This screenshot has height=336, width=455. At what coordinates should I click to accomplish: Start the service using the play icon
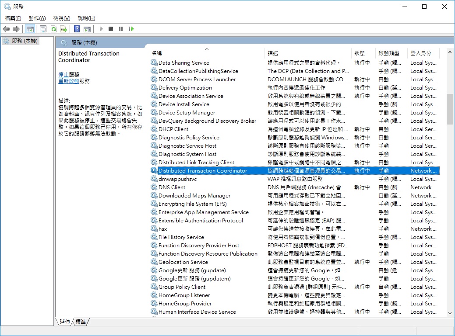(x=100, y=29)
